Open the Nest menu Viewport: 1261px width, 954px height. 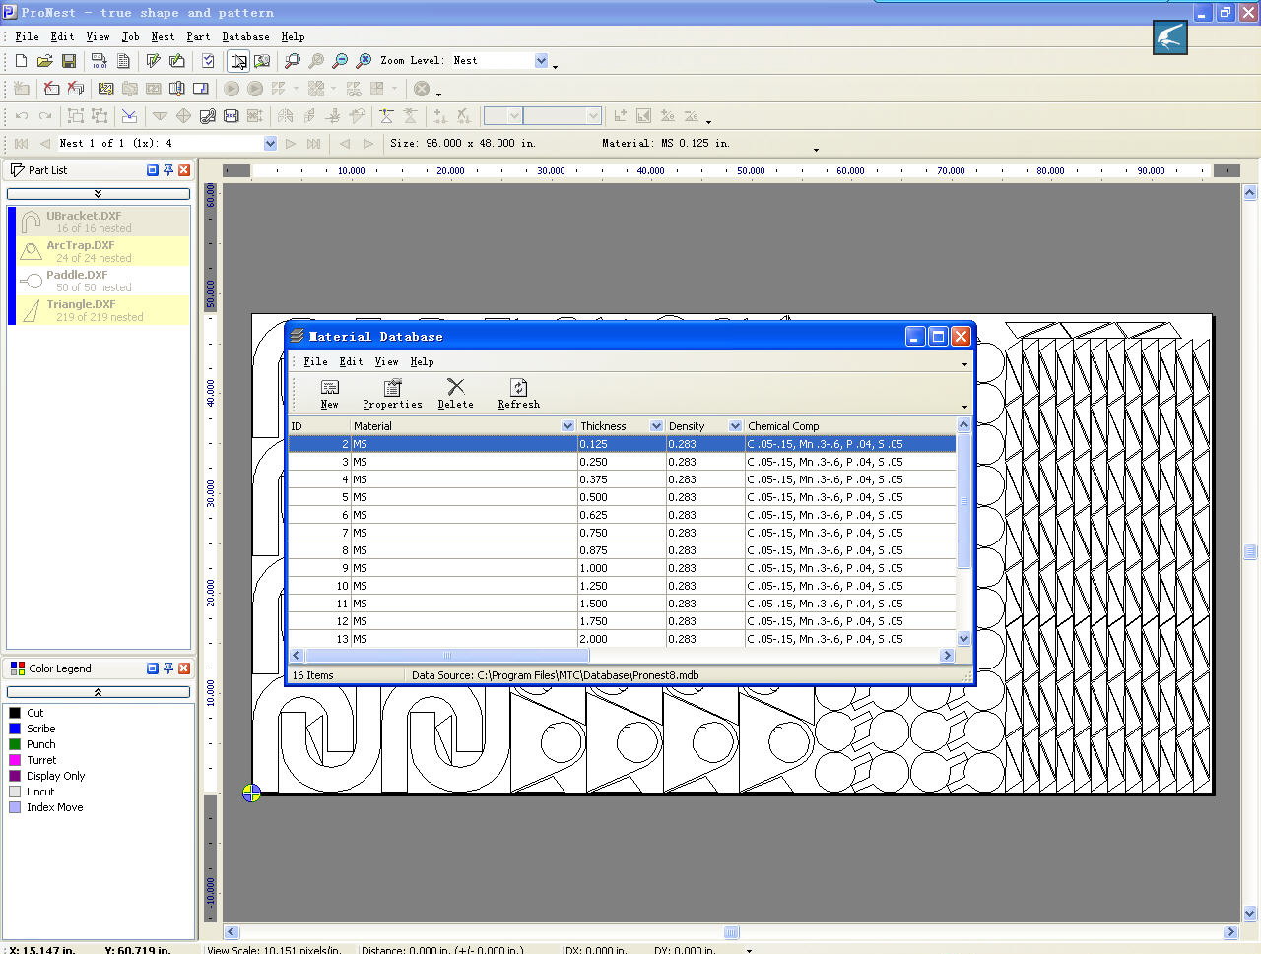pyautogui.click(x=163, y=36)
